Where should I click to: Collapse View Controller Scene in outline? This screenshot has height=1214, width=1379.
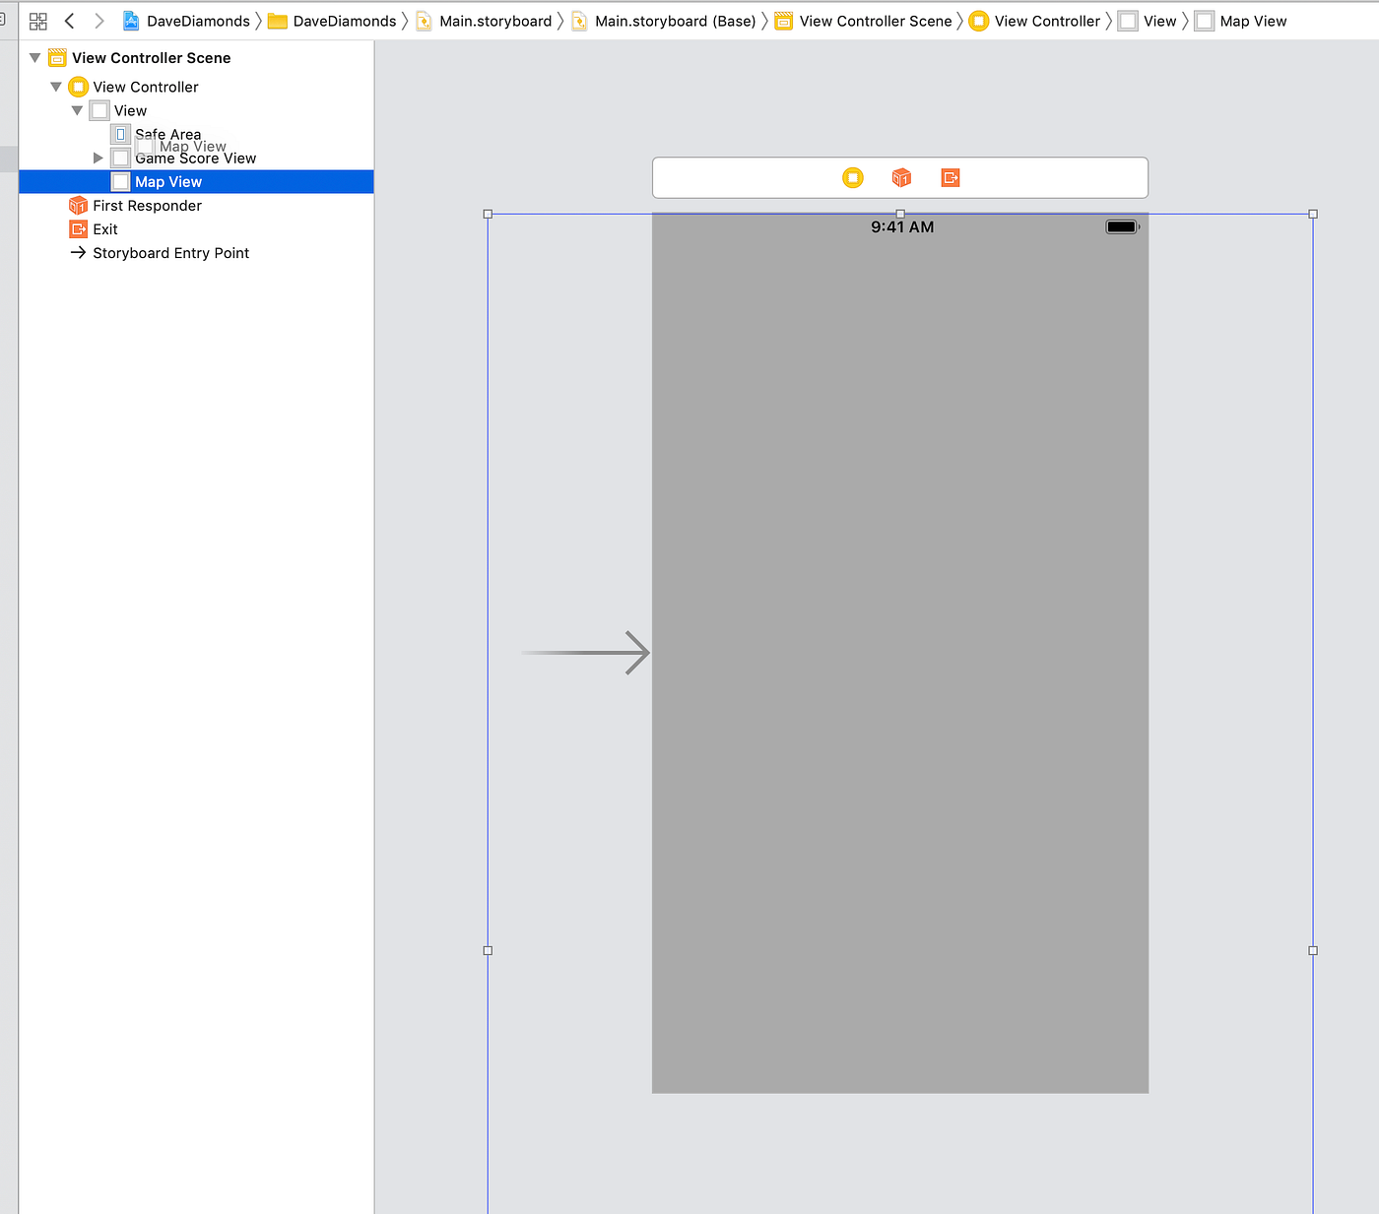(35, 58)
